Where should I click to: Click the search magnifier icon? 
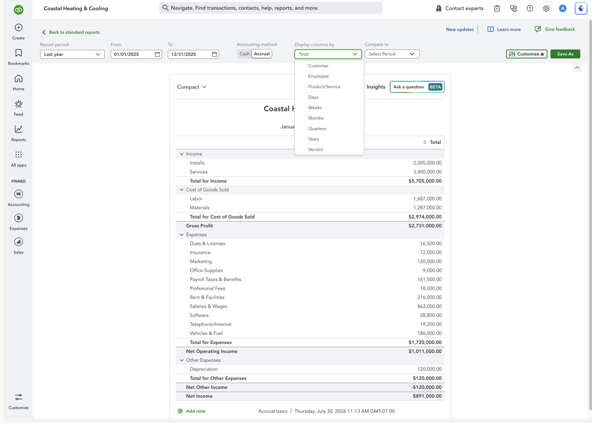click(x=165, y=8)
